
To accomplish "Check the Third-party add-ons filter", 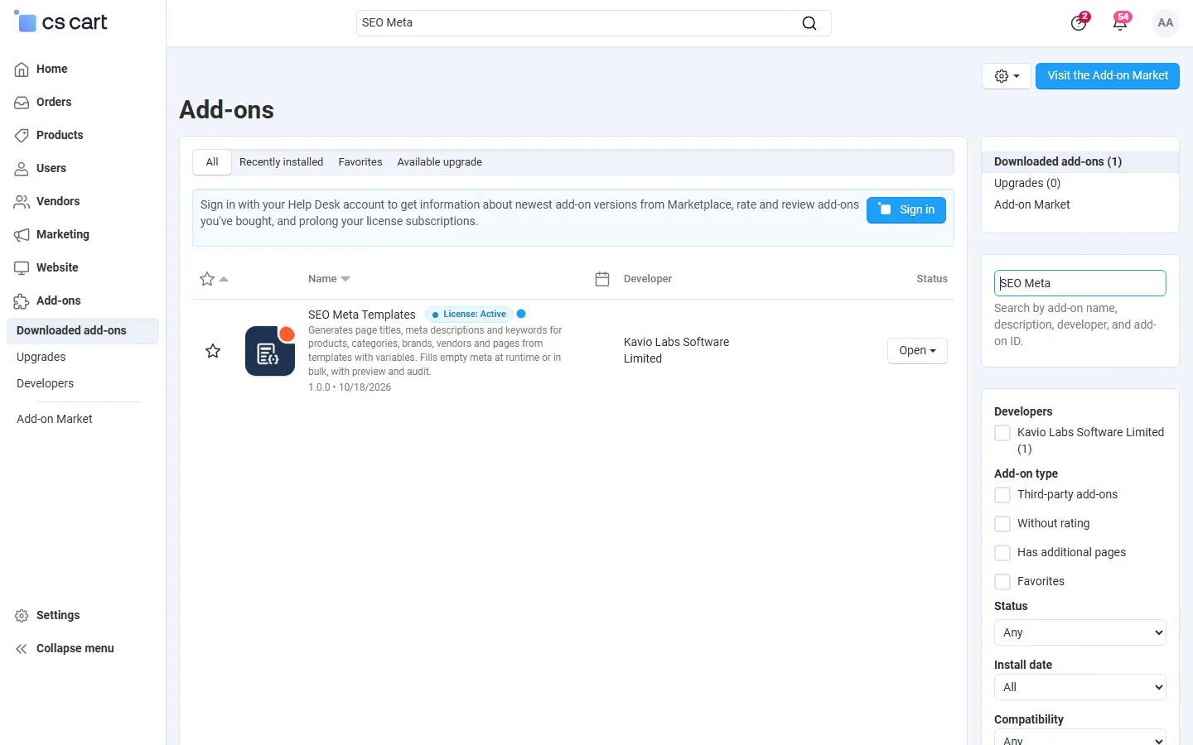I will click(1002, 495).
